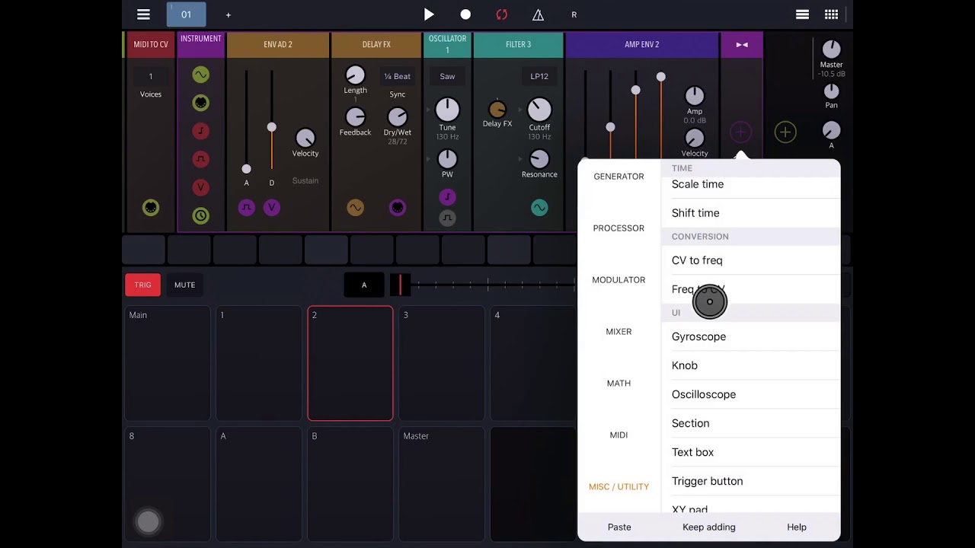The image size is (975, 548).
Task: Click the Decay slider handle in Env AD 2
Action: point(272,127)
